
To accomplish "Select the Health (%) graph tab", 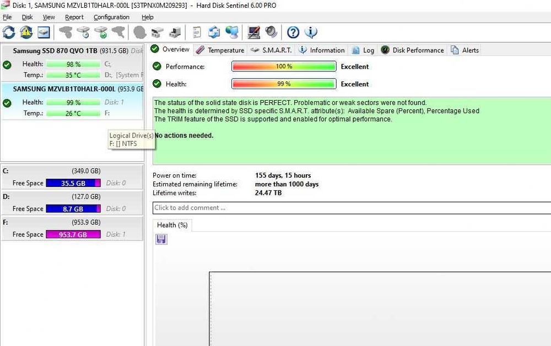I will 172,225.
